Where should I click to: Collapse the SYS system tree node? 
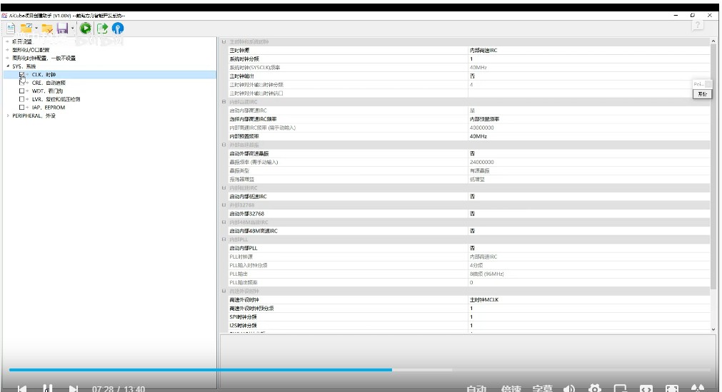[x=8, y=66]
